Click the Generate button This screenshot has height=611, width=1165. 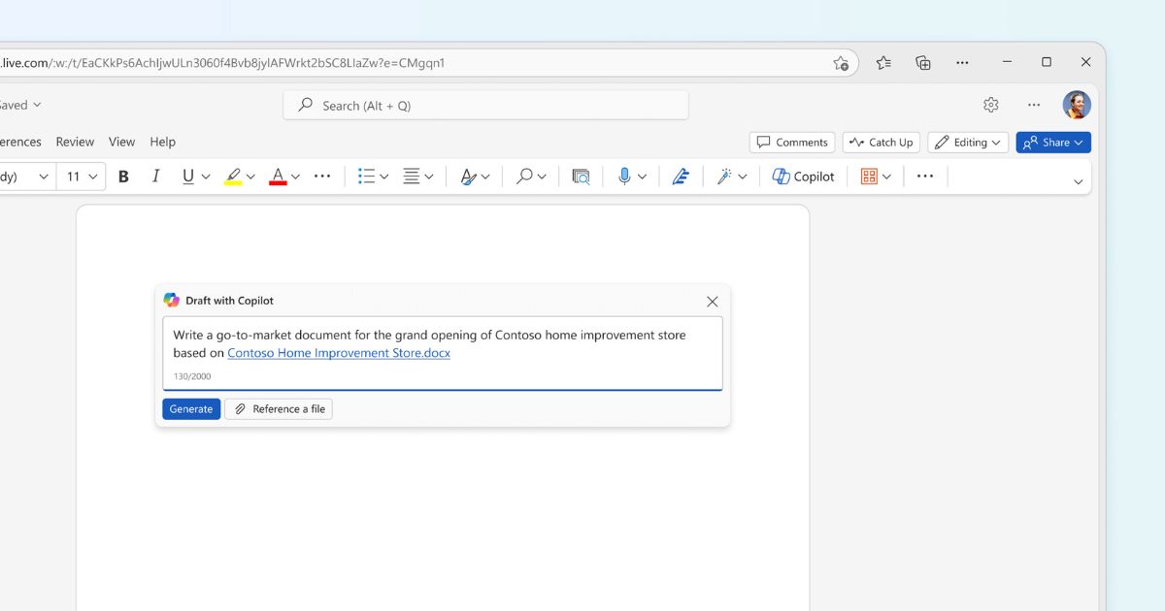pos(191,409)
